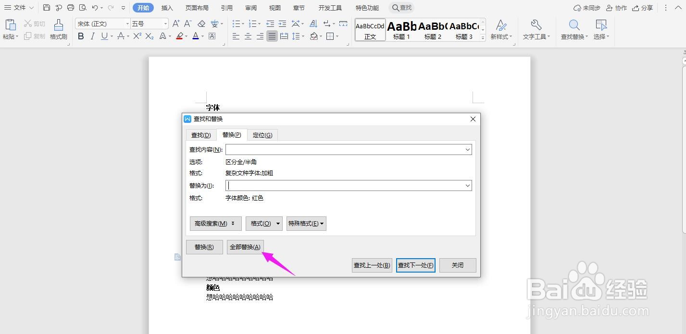Click the borders icon
This screenshot has height=334, width=686.
(x=330, y=36)
